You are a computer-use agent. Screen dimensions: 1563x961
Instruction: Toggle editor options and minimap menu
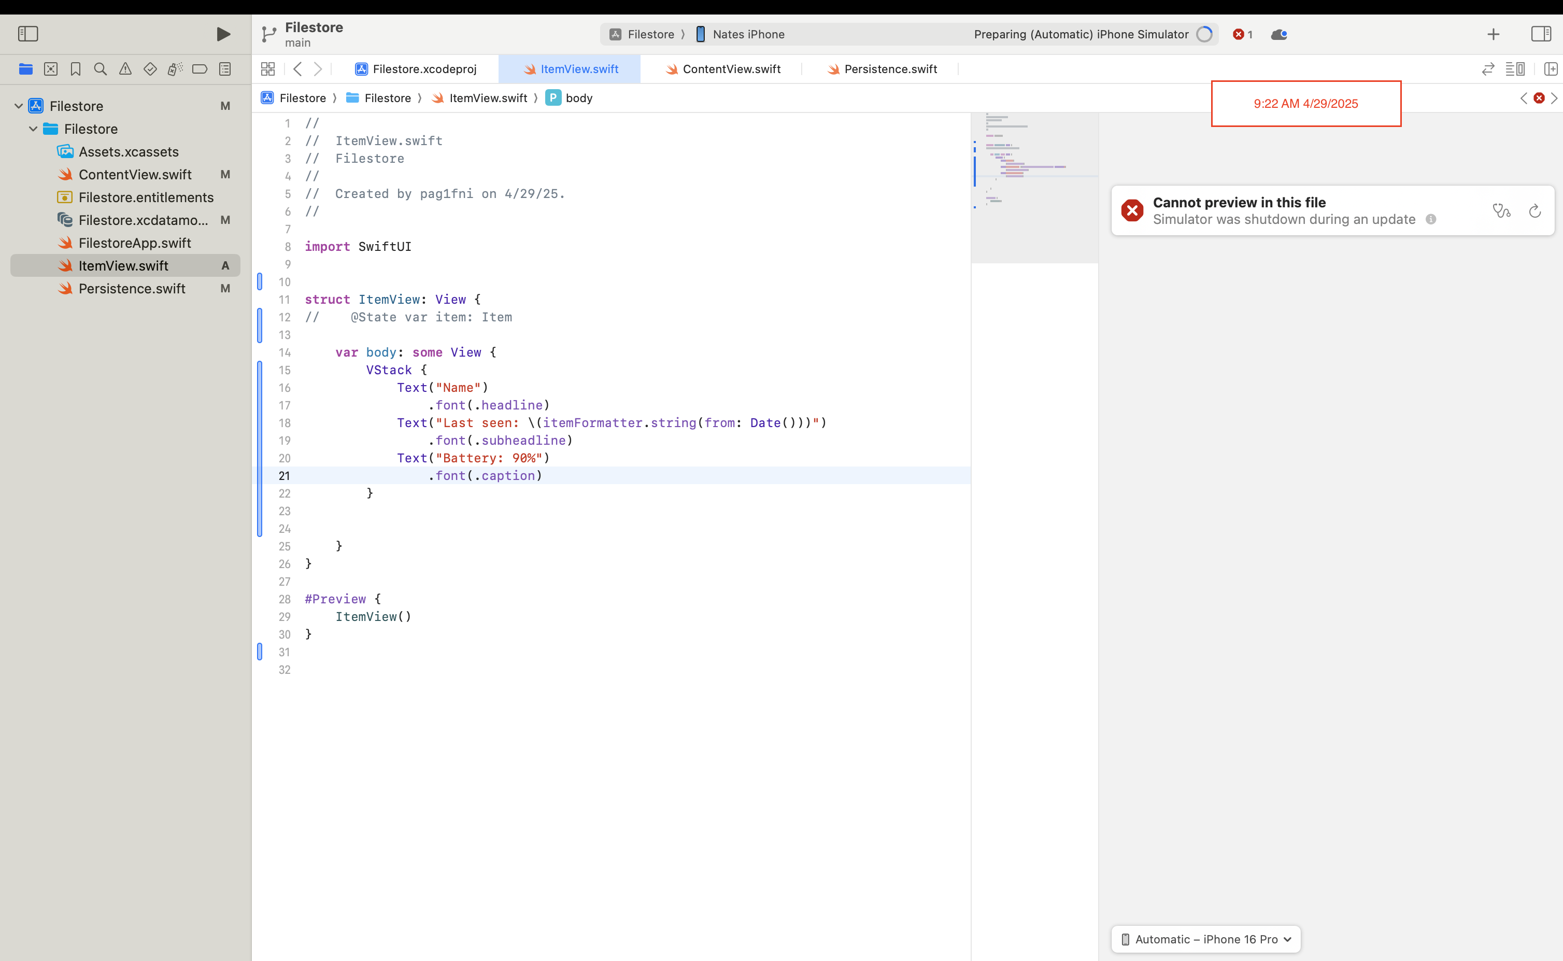click(1515, 68)
